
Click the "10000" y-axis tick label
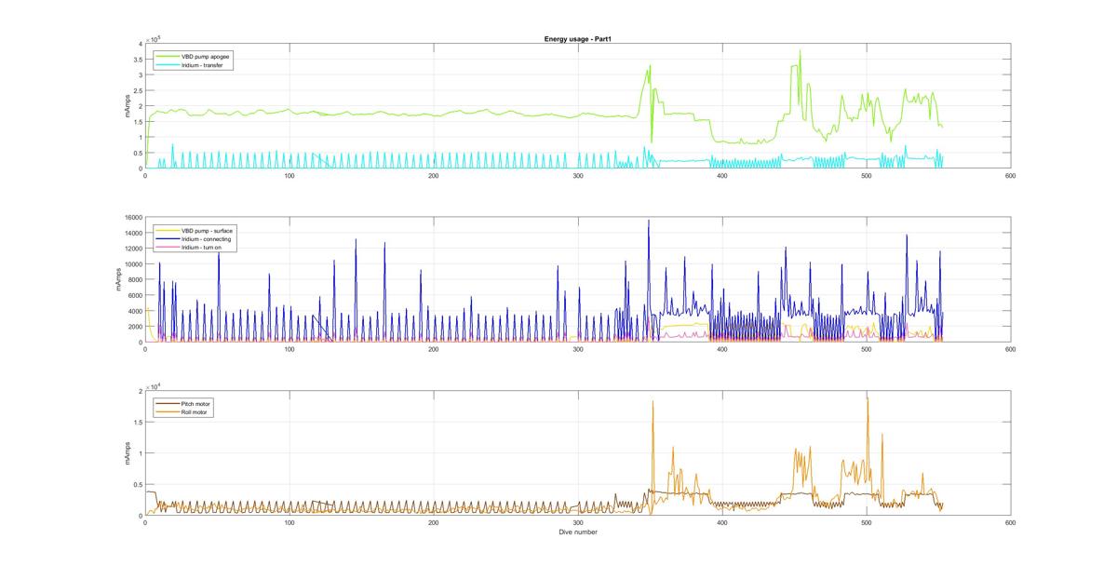(132, 264)
